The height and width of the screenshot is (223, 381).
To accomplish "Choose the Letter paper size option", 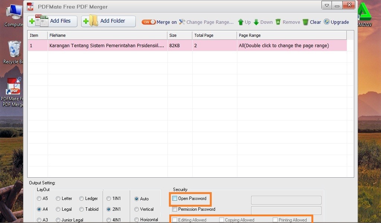I will (58, 198).
